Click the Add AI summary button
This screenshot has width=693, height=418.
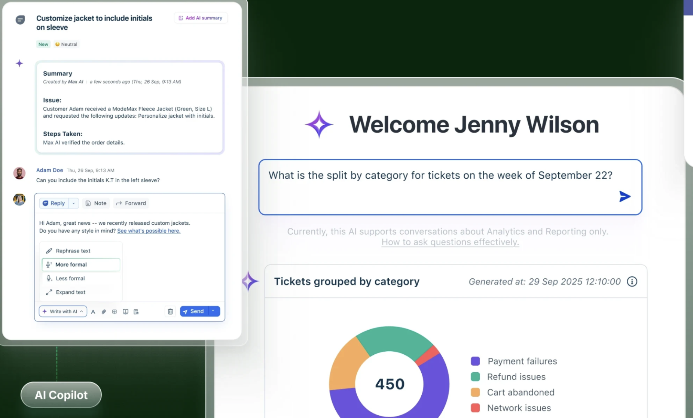pyautogui.click(x=201, y=18)
